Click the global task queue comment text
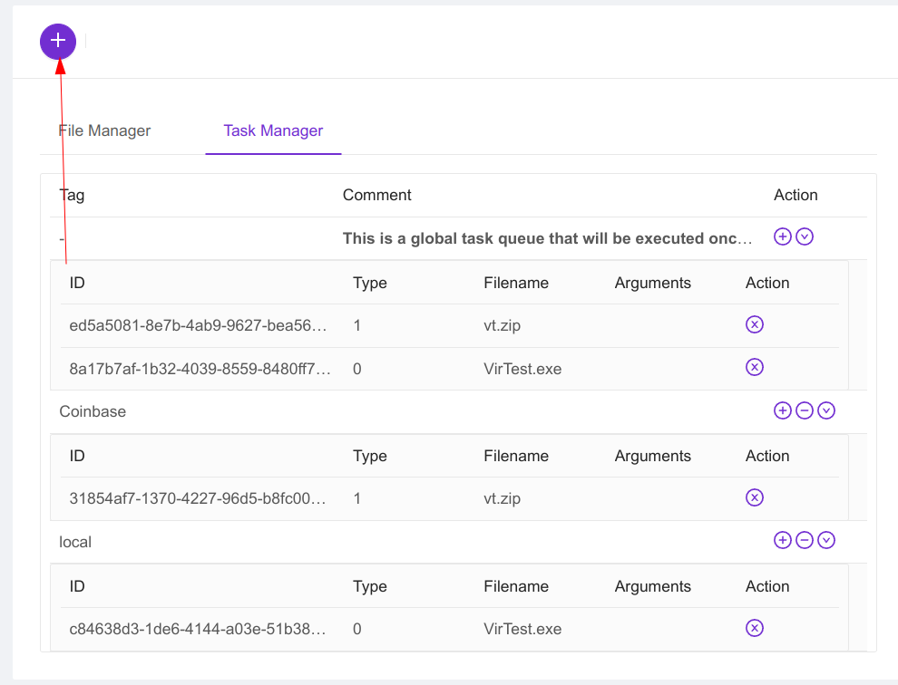 547,239
